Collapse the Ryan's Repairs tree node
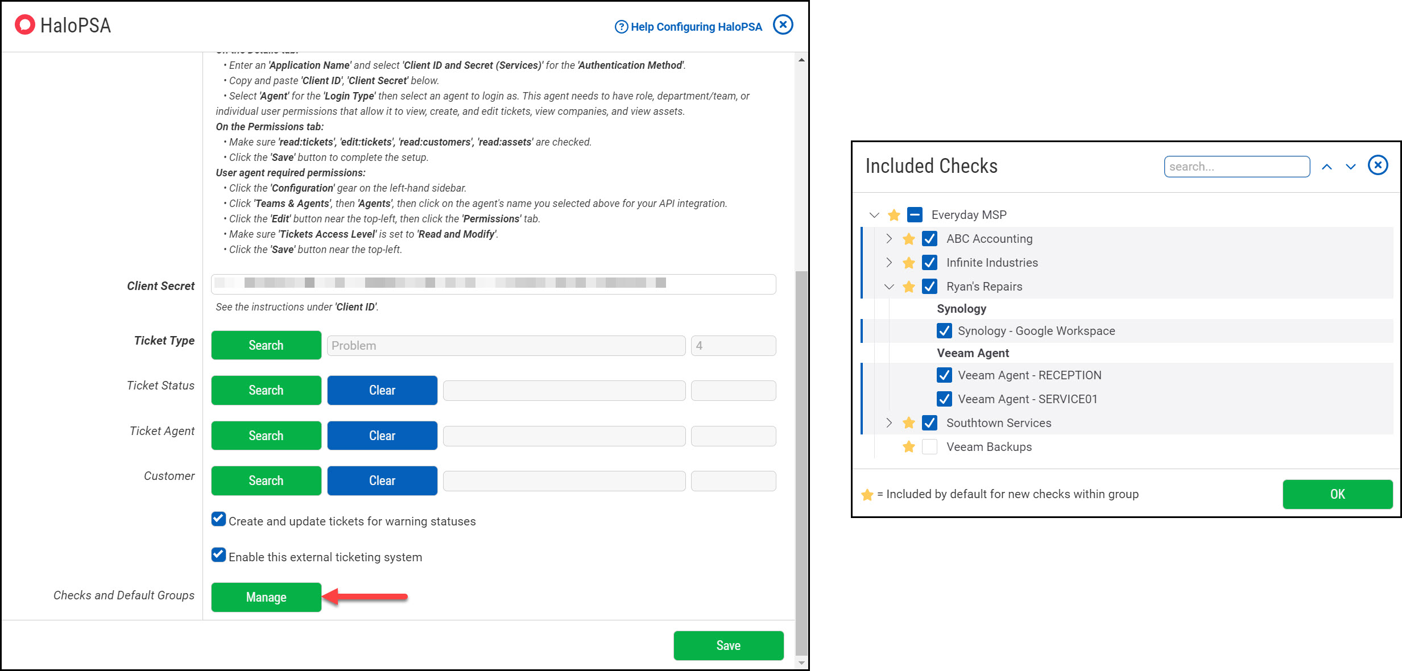This screenshot has height=671, width=1402. pos(888,287)
